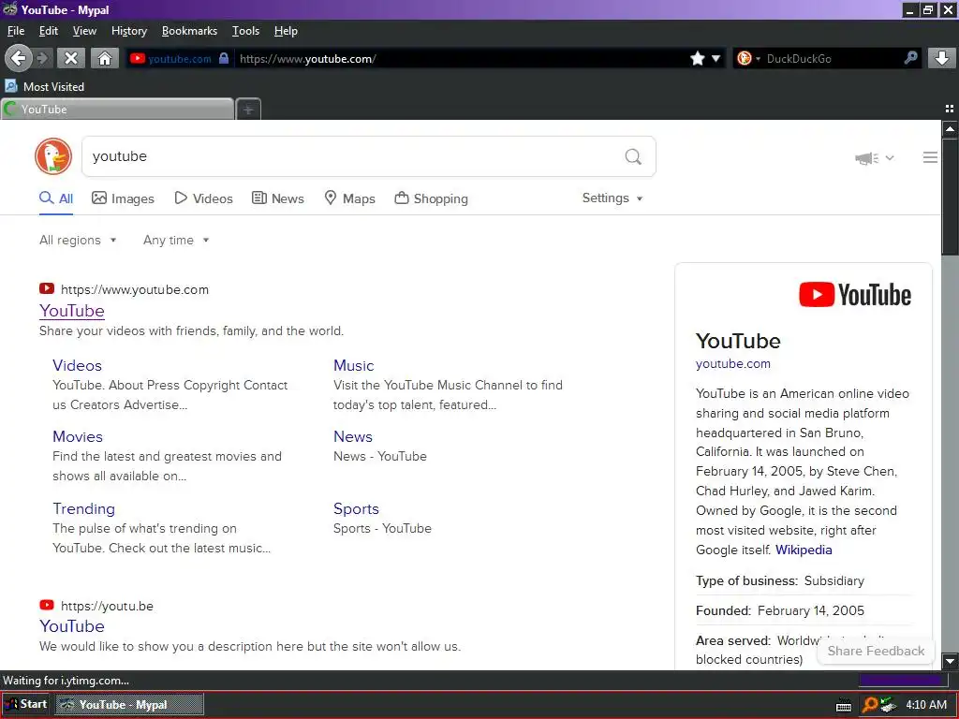Screen dimensions: 959x719
Task: Switch to the Maps results tab
Action: (x=349, y=198)
